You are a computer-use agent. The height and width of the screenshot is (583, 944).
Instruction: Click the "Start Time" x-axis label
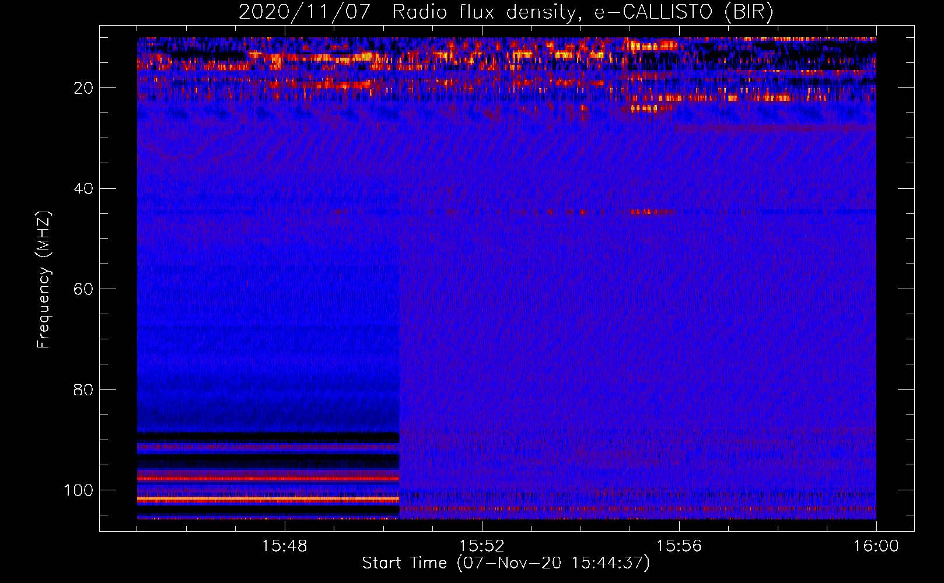(404, 563)
